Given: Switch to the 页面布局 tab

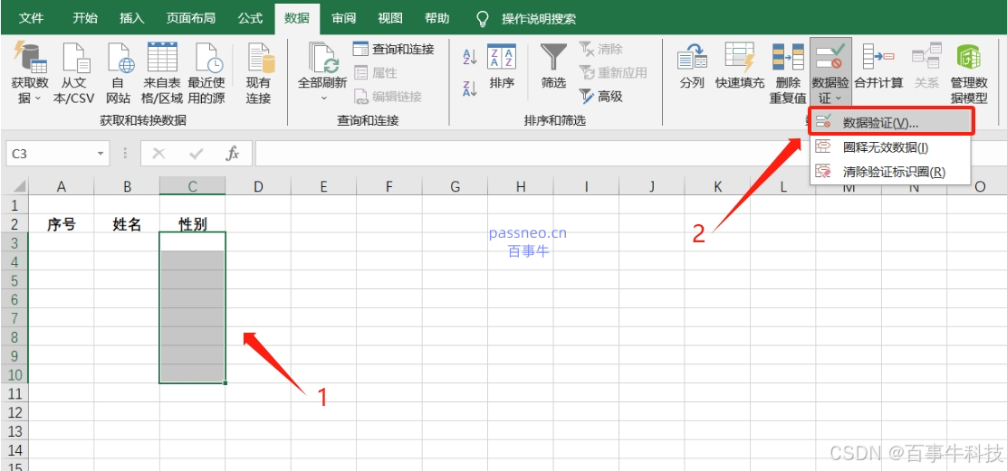Looking at the screenshot, I should [189, 18].
